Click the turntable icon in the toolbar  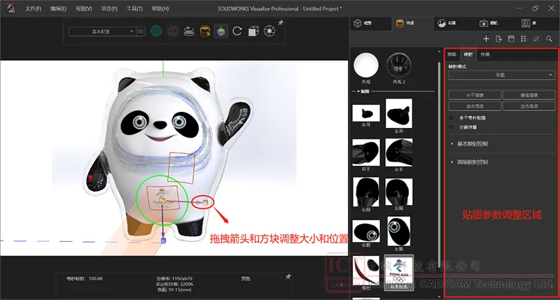(x=189, y=31)
